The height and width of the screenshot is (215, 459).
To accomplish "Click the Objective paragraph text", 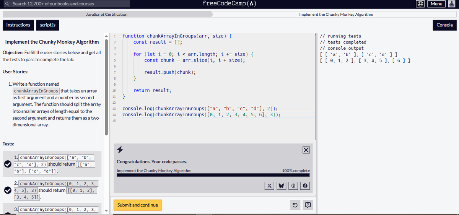I will pos(52,56).
